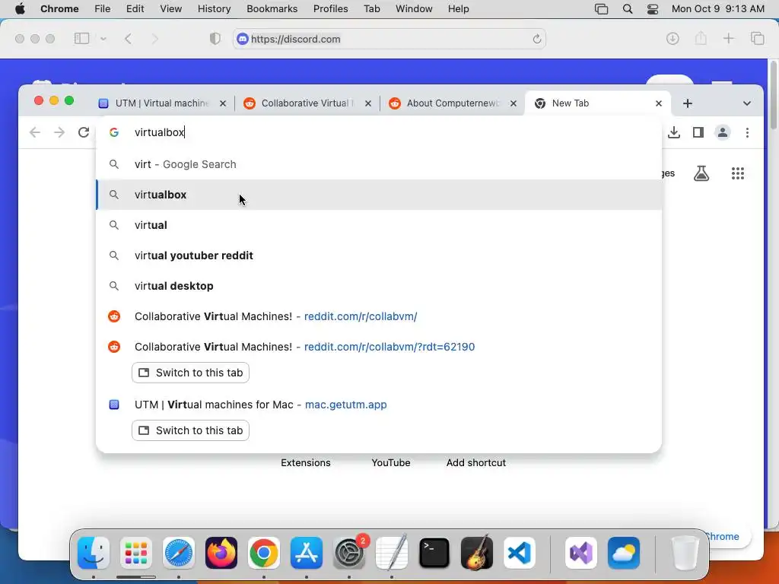Open Chrome's downloads icon

point(674,132)
